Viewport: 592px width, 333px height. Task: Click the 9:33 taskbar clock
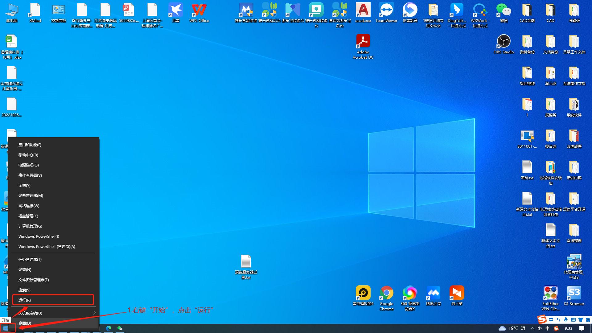568,328
